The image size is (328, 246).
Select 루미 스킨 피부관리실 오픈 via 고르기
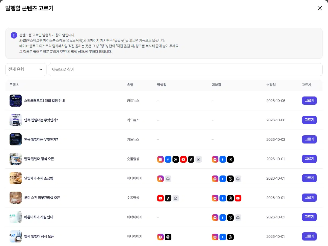click(309, 198)
